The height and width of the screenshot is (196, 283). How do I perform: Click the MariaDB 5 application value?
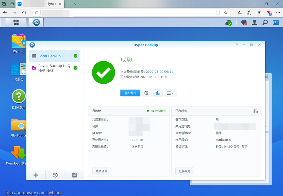223,140
